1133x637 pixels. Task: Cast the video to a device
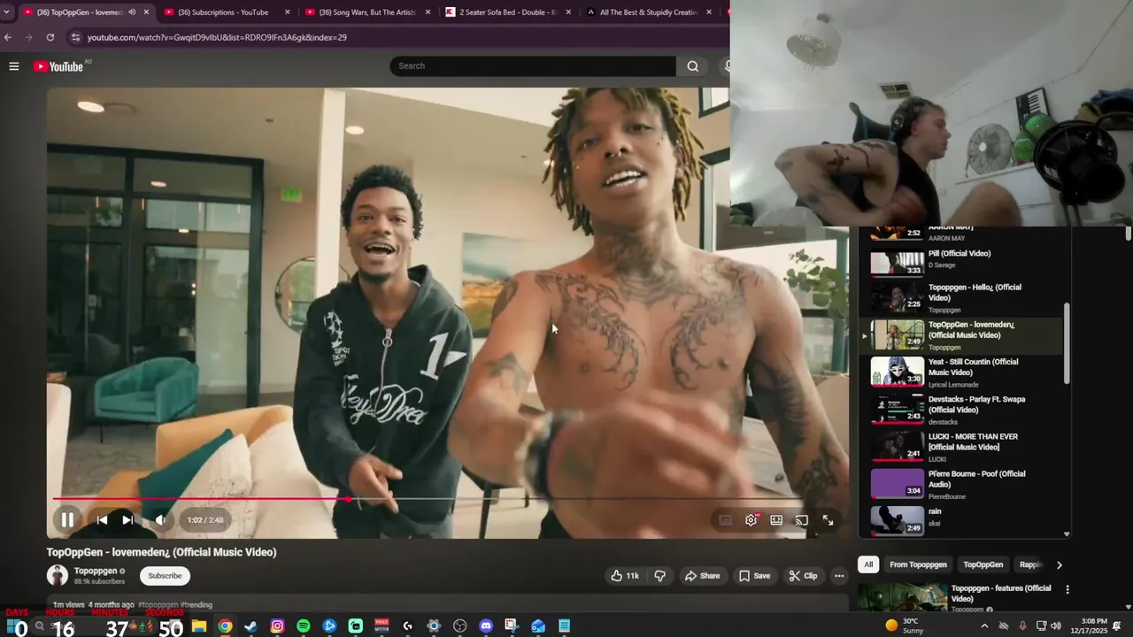tap(802, 520)
